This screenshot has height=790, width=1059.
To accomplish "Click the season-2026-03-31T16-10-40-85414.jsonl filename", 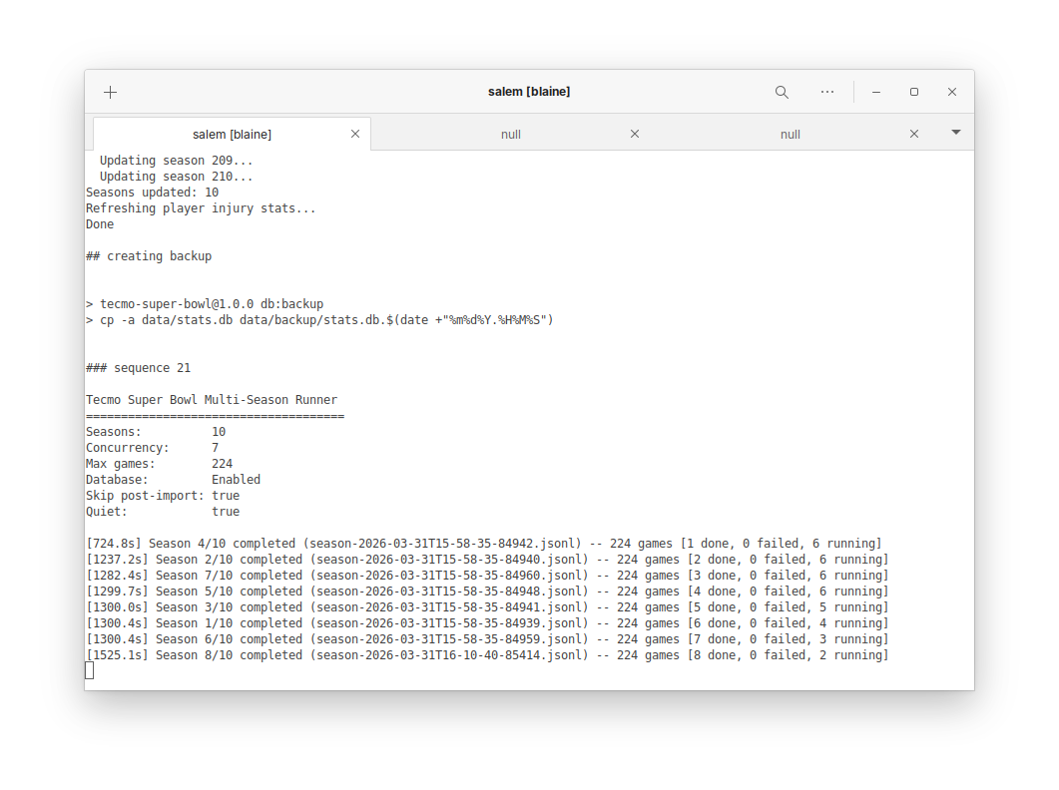I will pyautogui.click(x=448, y=654).
